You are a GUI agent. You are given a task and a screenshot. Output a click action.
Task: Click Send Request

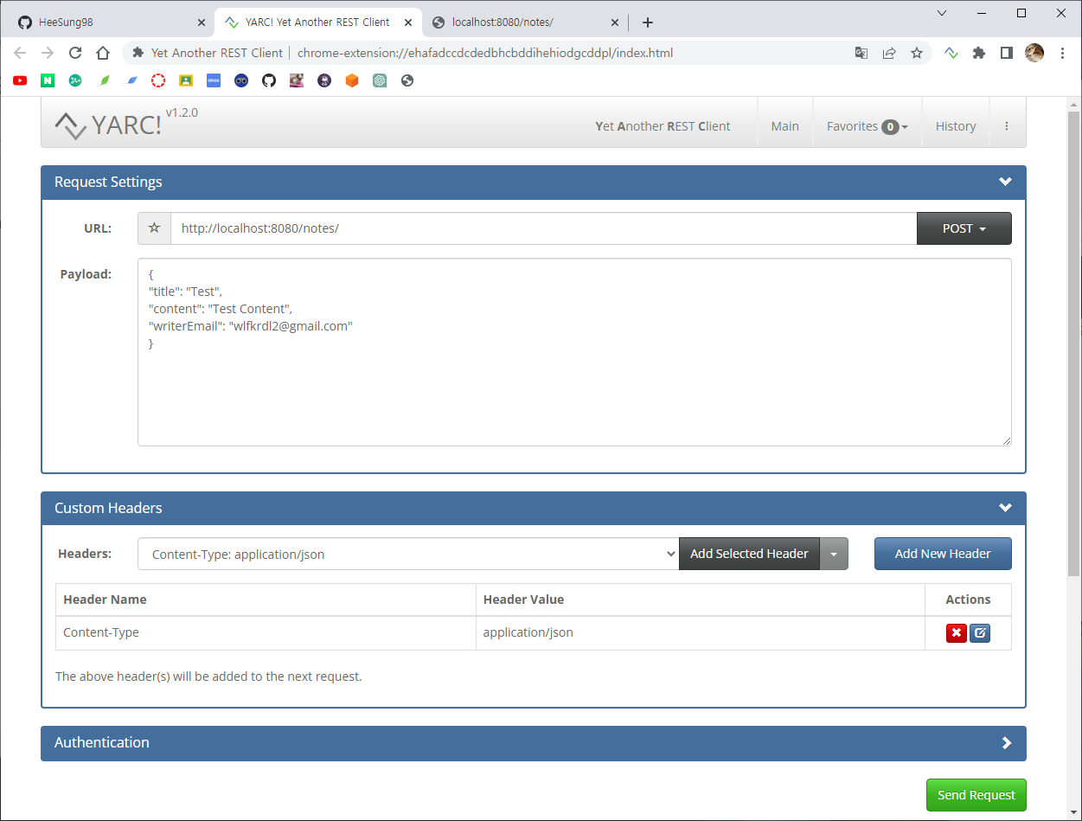[x=976, y=795]
